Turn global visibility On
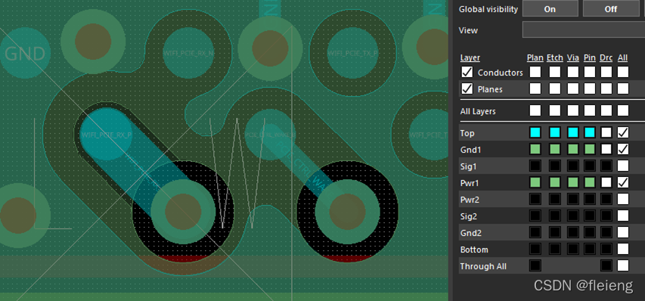The image size is (645, 301). coord(550,9)
